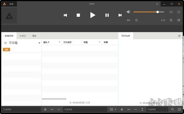The width and height of the screenshot is (184, 114).
Task: Sort by the 专辑 column header
Action: [x=106, y=42]
